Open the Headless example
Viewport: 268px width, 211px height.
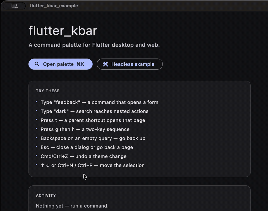(x=130, y=64)
